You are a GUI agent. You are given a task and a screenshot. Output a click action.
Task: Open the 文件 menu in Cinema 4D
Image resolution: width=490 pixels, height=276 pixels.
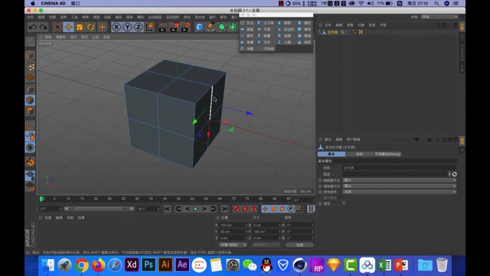pos(31,17)
